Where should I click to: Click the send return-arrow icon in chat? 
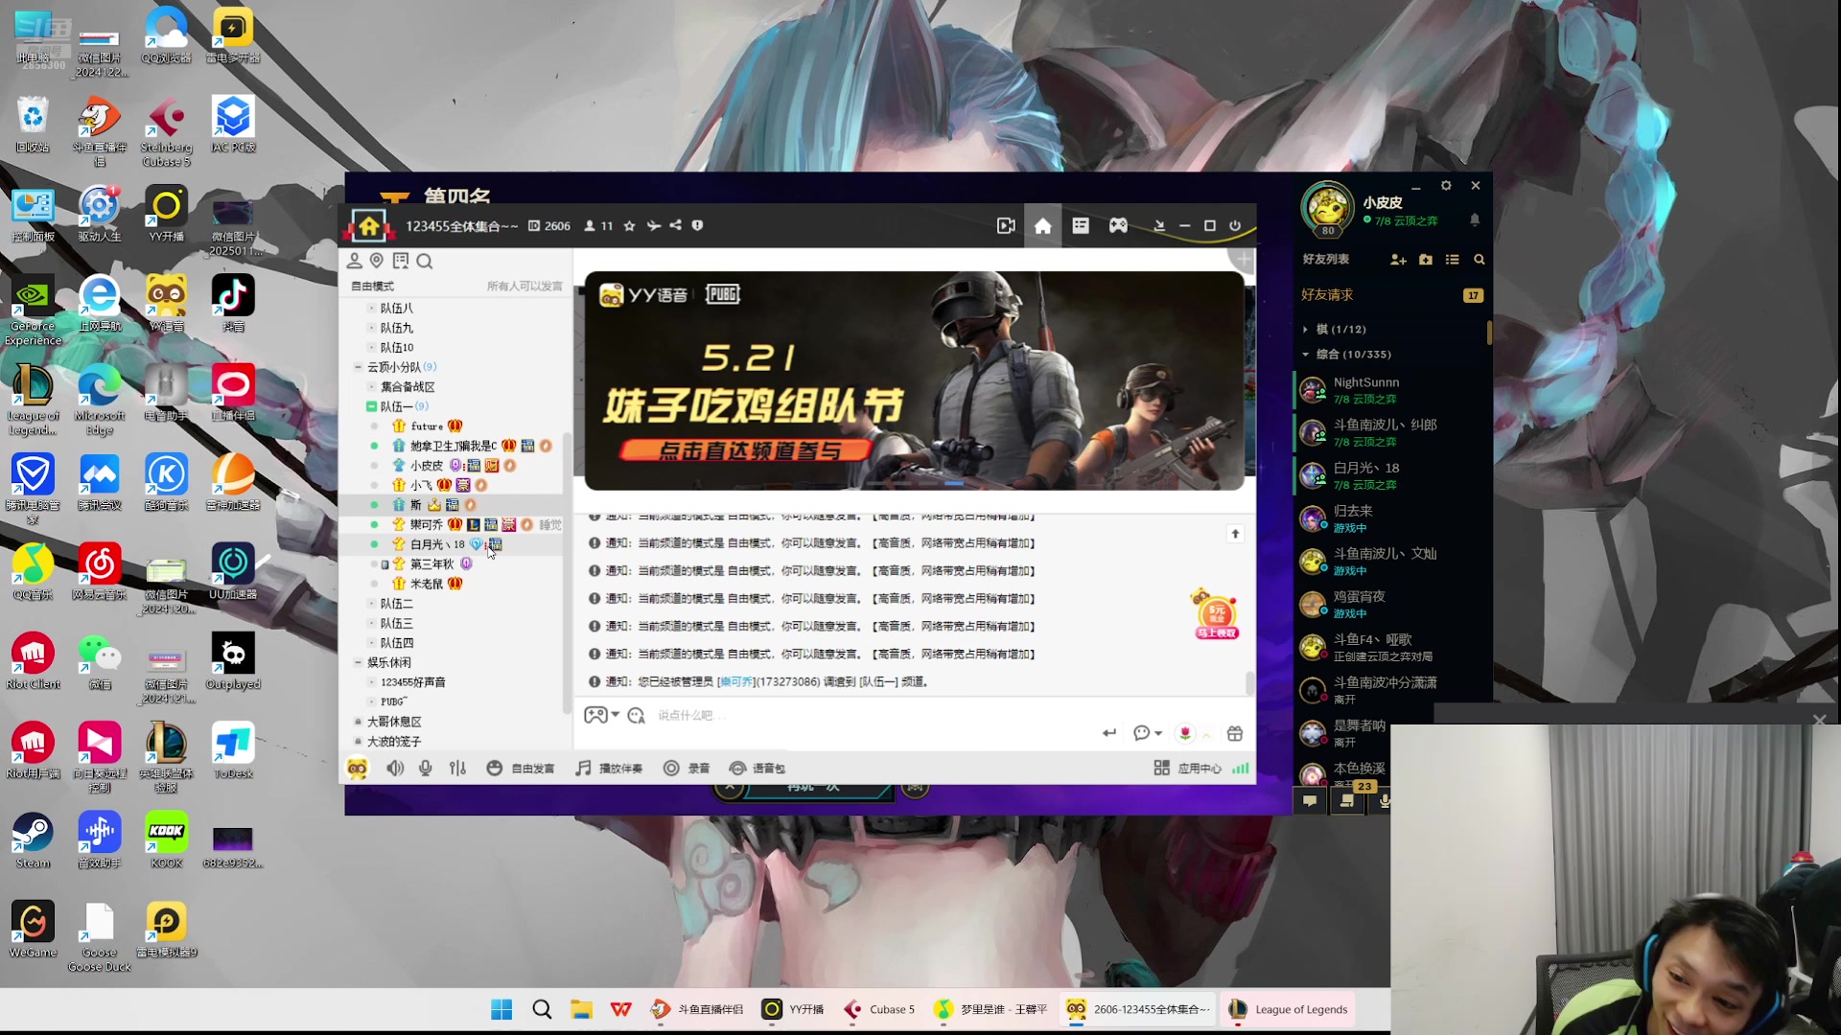pos(1109,733)
